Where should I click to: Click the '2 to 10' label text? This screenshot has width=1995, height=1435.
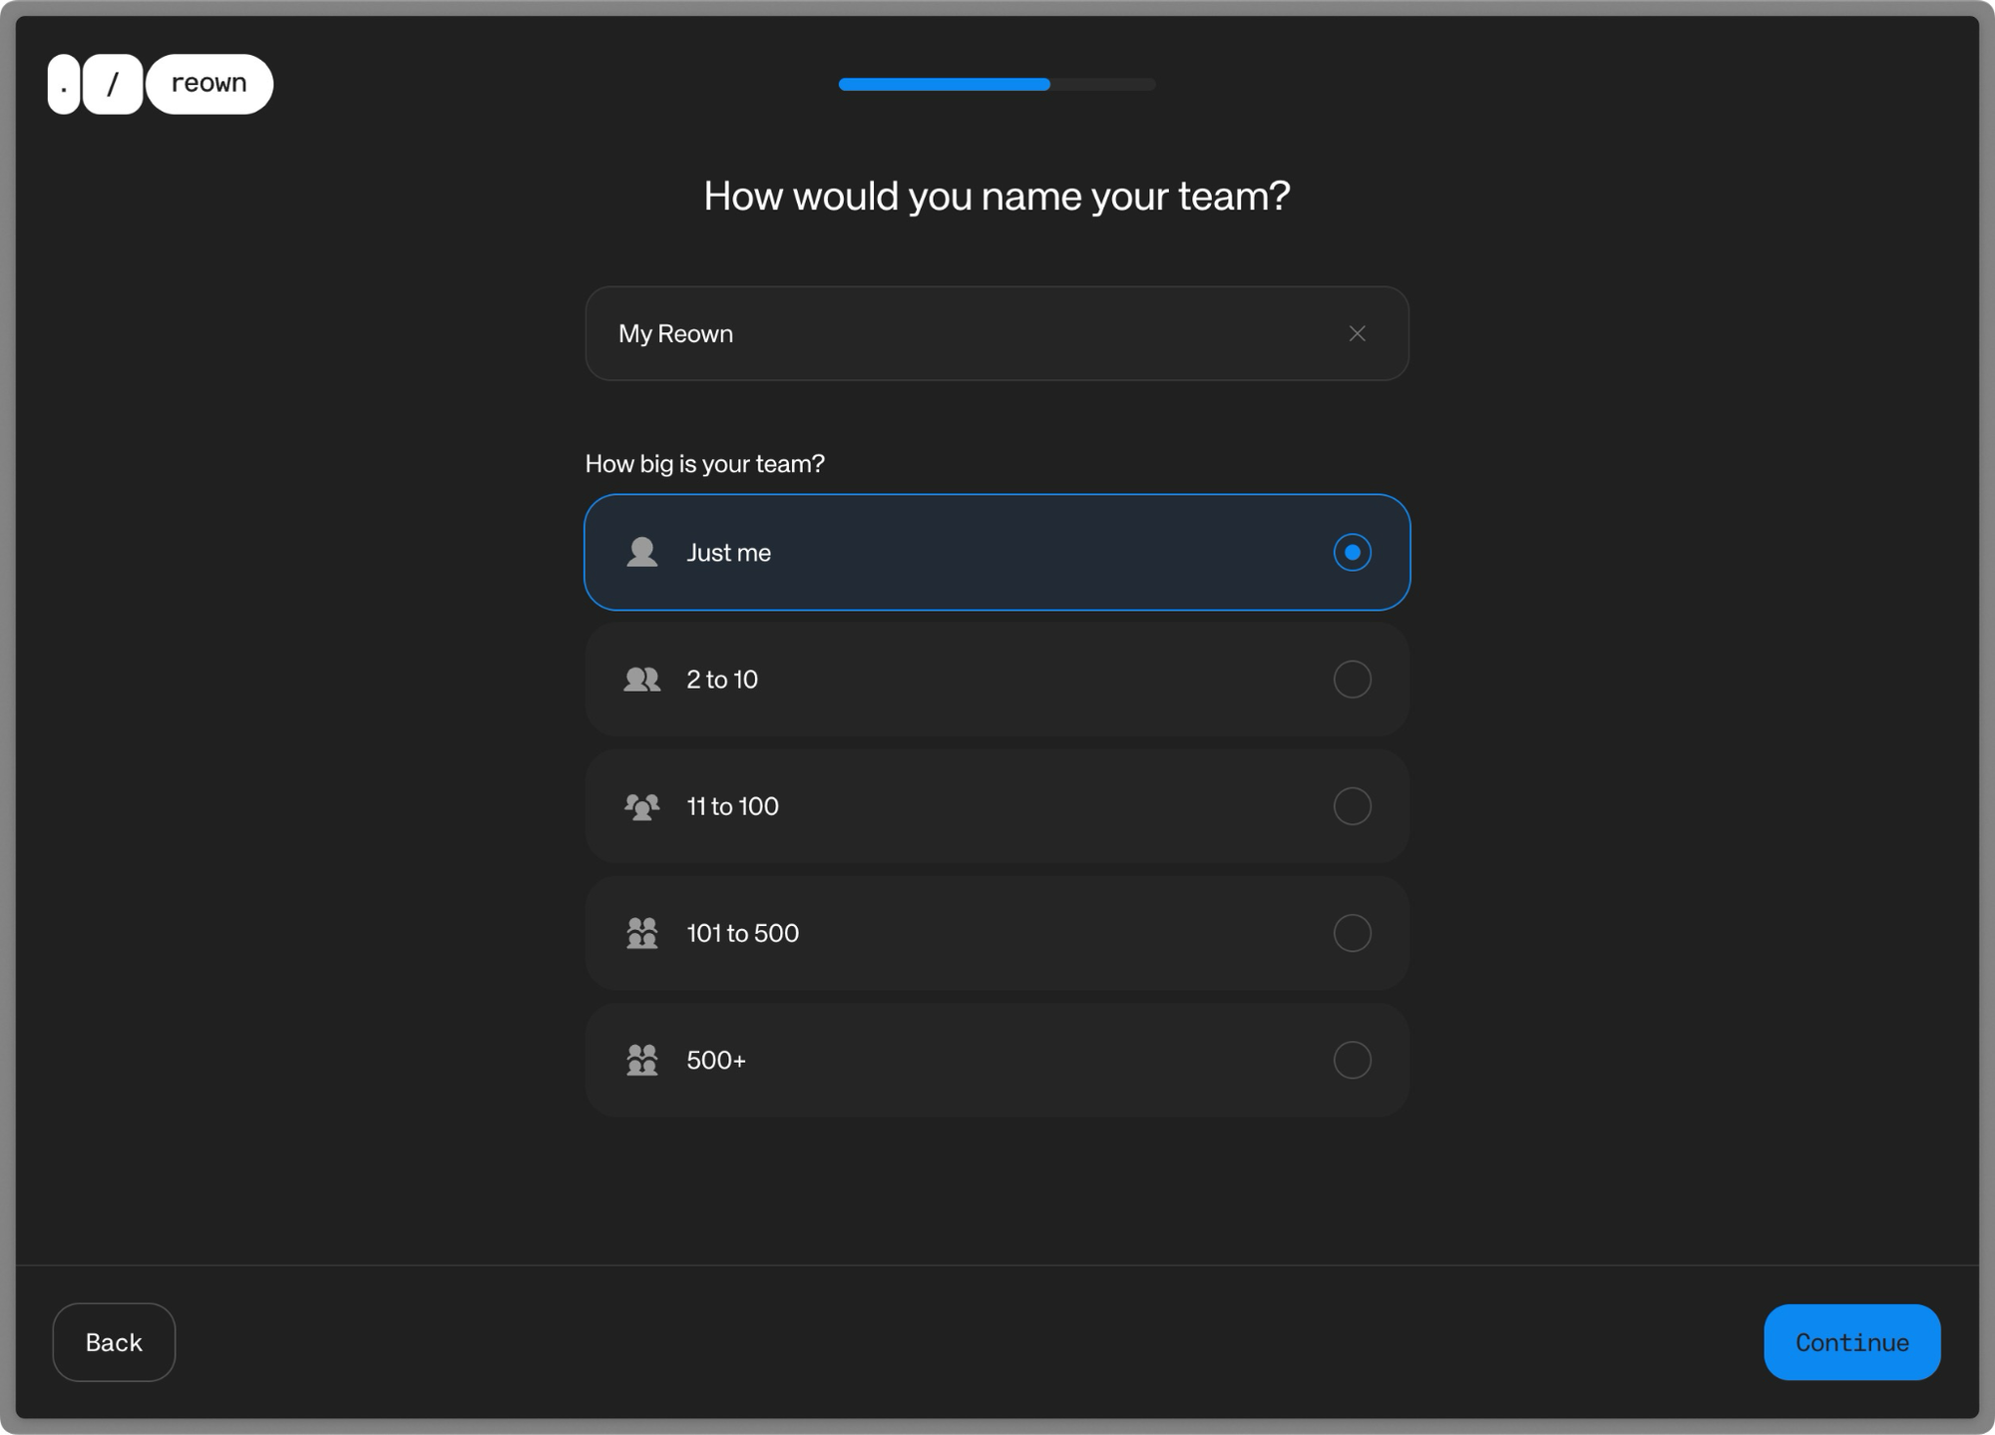click(x=722, y=680)
